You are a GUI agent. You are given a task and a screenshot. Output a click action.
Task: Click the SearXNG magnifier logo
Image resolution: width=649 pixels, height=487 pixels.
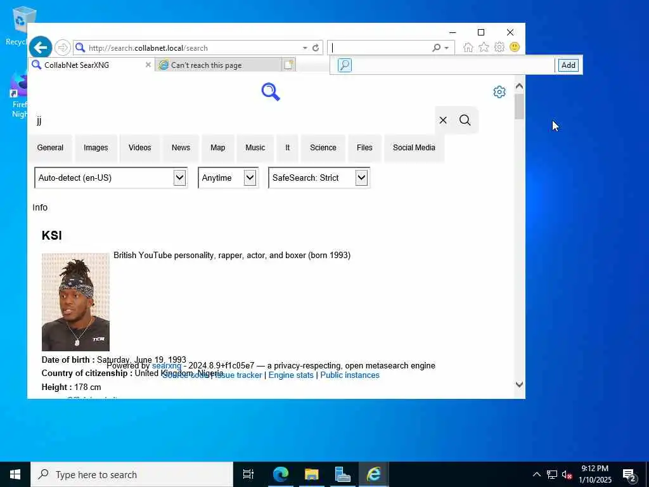[271, 91]
